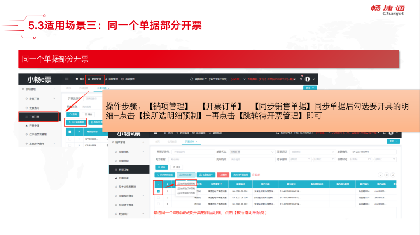
Task: Refresh 税务UKEY status in upper header
Action: point(191,79)
